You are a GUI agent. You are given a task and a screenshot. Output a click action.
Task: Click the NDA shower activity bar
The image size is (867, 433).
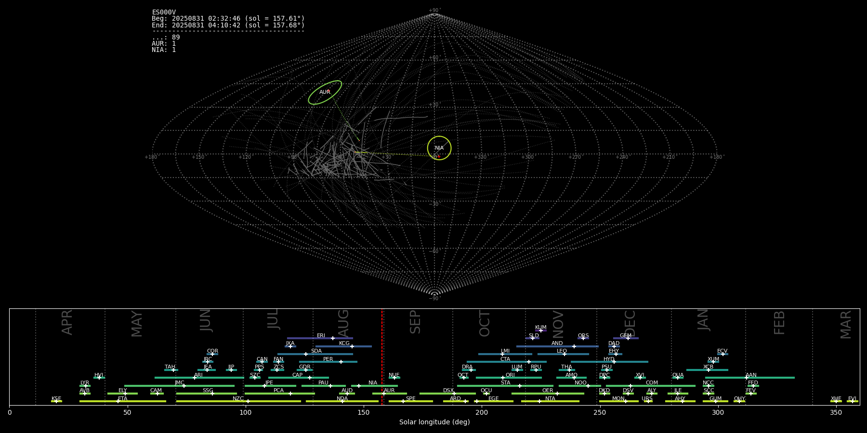point(342,401)
